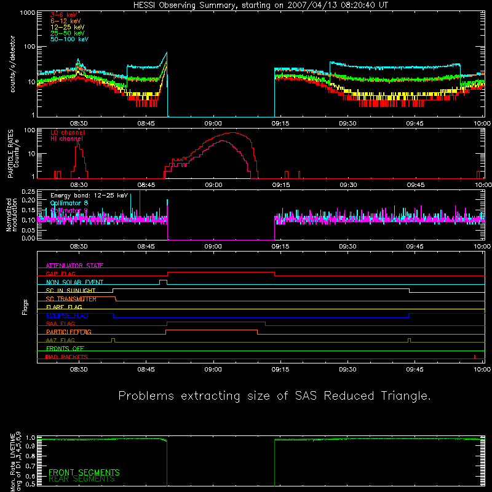Select the cyan 50-100 keV legend label
Image resolution: width=492 pixels, height=492 pixels.
69,39
